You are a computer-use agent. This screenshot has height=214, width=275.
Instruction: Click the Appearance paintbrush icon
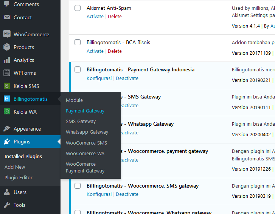coord(7,129)
